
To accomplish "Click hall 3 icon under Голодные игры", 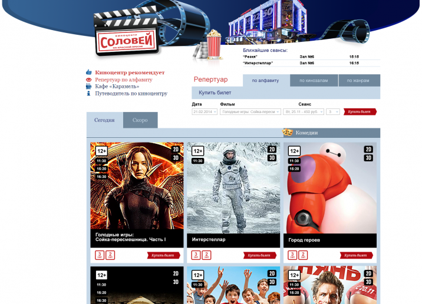I will pyautogui.click(x=100, y=255).
